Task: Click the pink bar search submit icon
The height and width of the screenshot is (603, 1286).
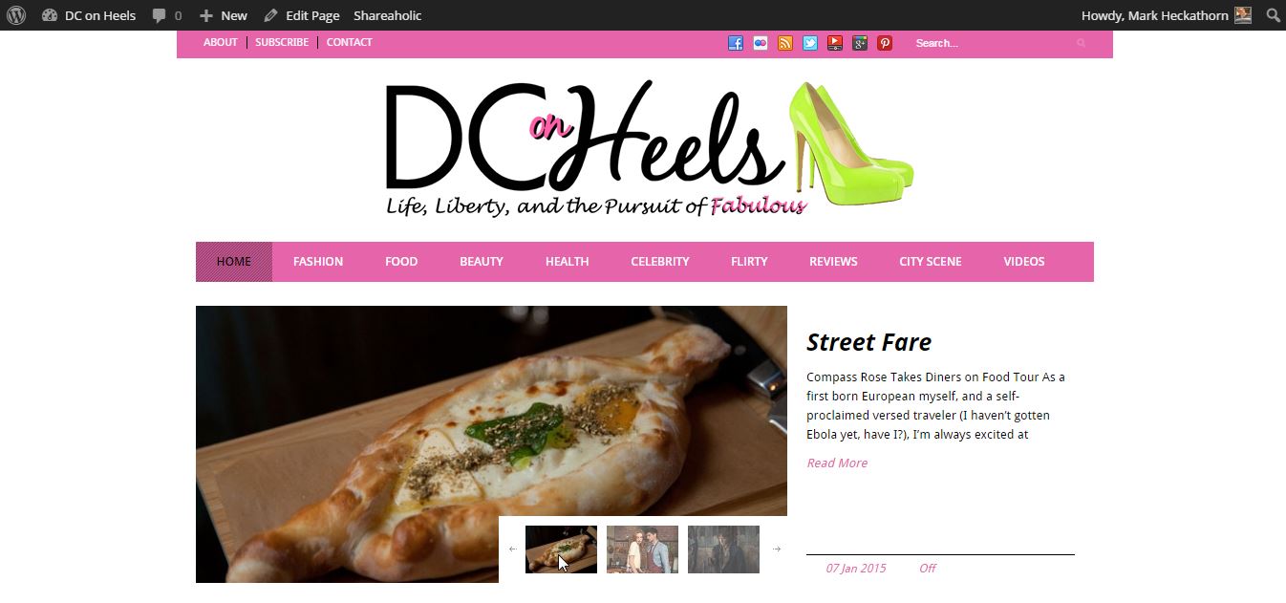Action: click(1082, 43)
